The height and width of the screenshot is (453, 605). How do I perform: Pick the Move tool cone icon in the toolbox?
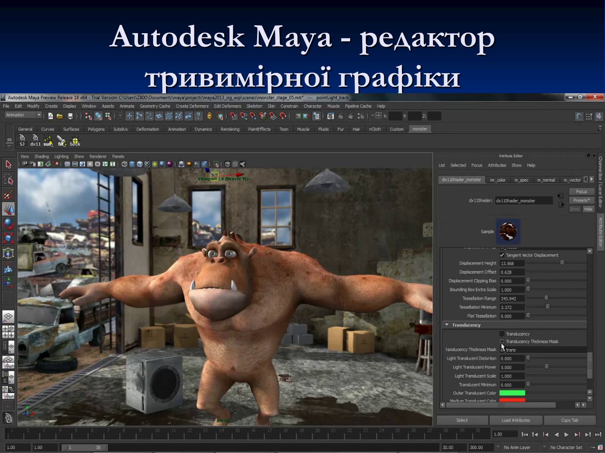tap(8, 209)
